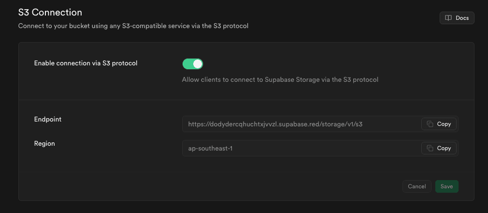
Task: Click the 'Enable connection via S3 protocol' label
Action: coord(86,63)
